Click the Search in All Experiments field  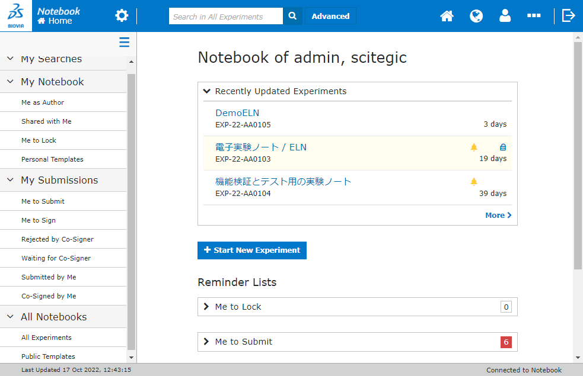pos(226,16)
